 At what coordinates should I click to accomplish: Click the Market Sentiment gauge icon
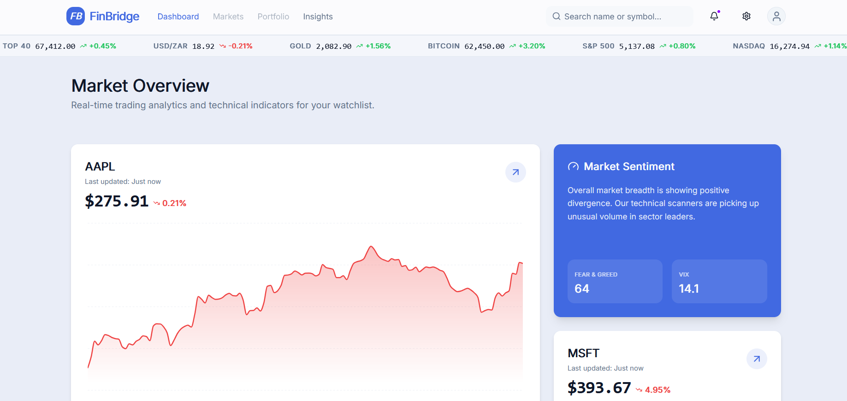coord(573,166)
